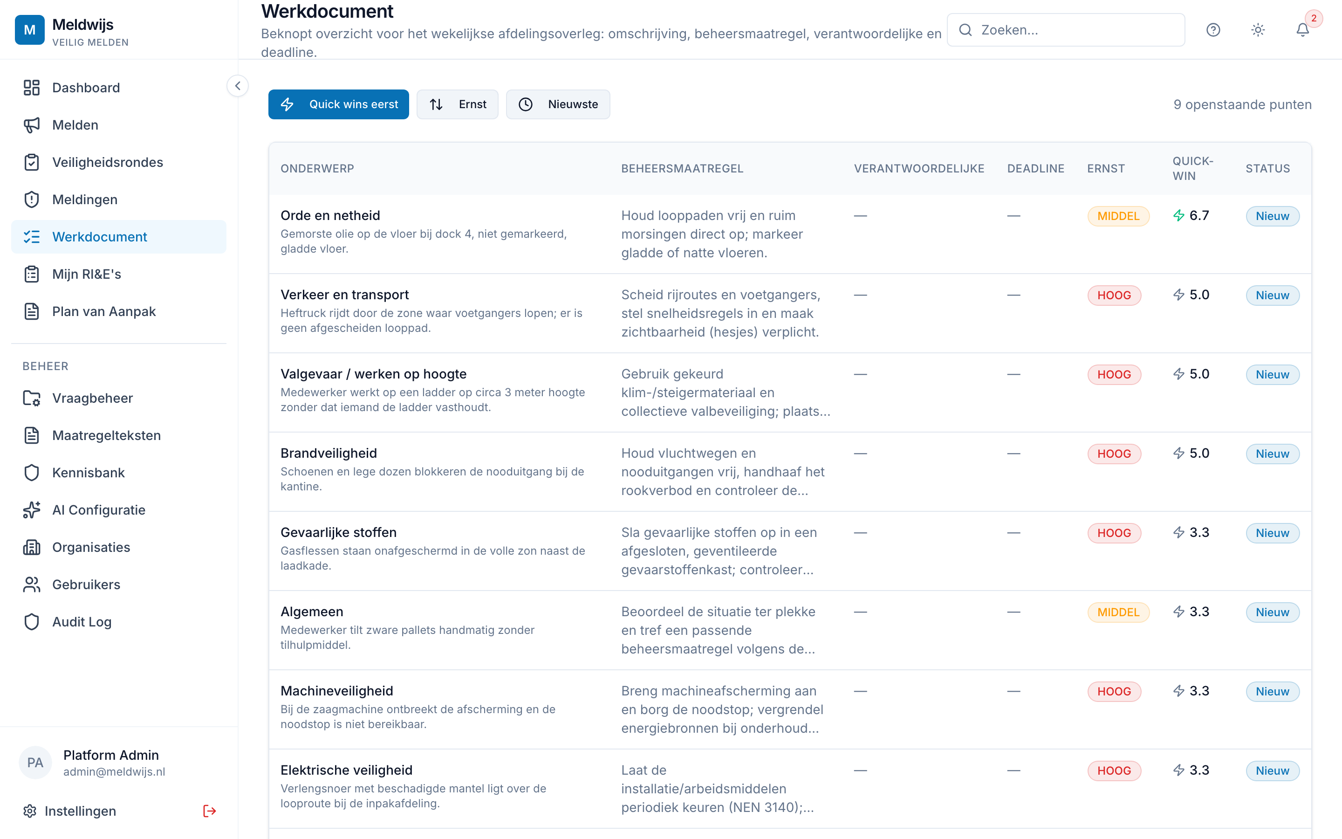This screenshot has width=1342, height=839.
Task: Open the help question mark icon
Action: 1213,30
